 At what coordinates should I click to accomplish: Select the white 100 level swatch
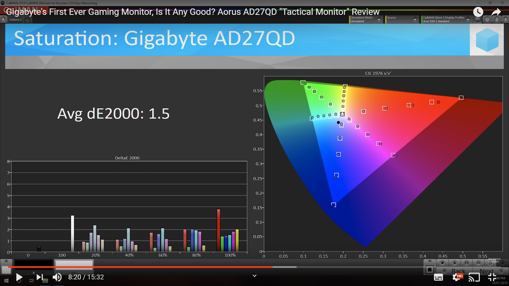(x=74, y=265)
